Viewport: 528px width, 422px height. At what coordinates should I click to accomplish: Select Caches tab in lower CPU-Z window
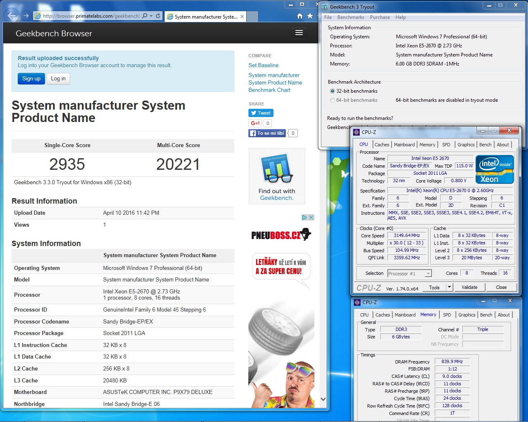pos(383,315)
